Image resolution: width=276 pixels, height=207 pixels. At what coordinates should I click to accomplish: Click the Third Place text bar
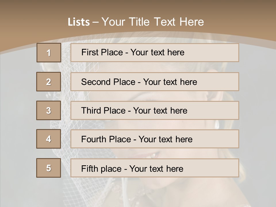click(155, 110)
